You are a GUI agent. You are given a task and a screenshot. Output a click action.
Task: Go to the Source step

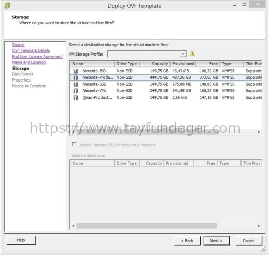tap(18, 45)
